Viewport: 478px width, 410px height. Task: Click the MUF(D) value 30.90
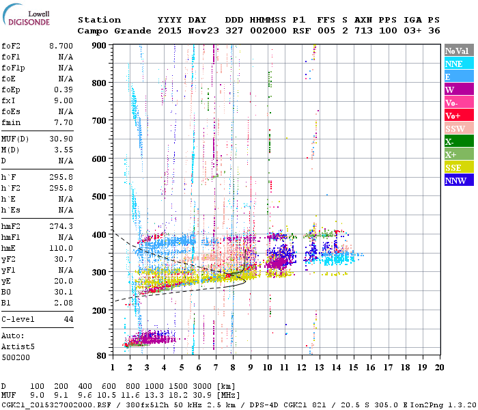click(x=61, y=139)
